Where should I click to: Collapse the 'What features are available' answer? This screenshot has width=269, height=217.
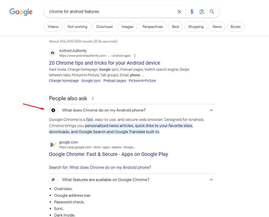point(211,180)
